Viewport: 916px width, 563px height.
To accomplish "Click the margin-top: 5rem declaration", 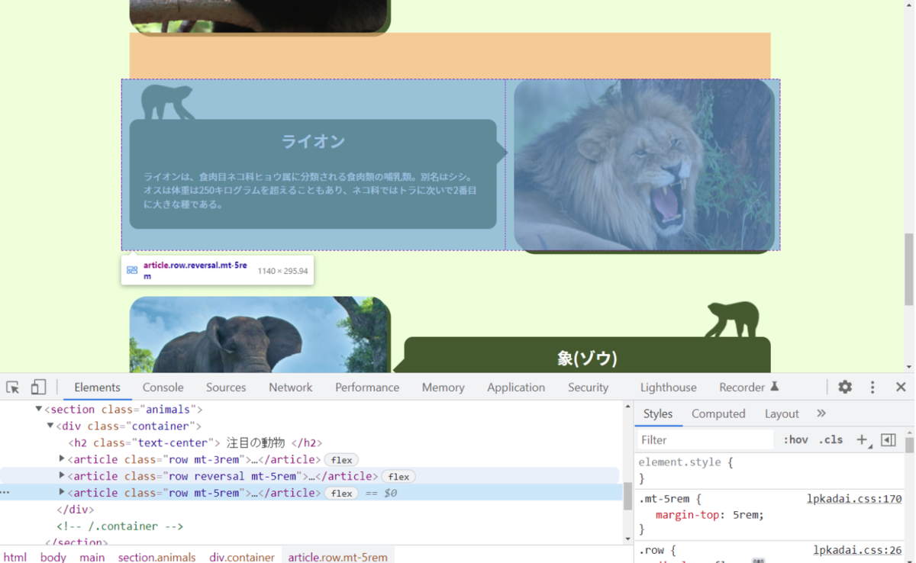I will (x=710, y=515).
